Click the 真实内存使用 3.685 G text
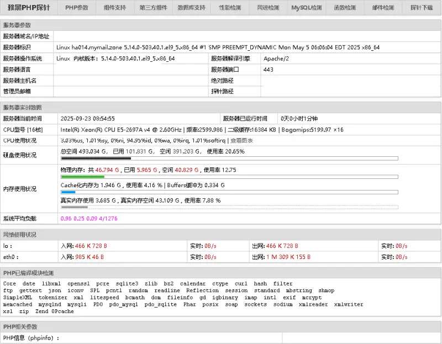Image resolution: width=442 pixels, height=344 pixels. point(88,200)
